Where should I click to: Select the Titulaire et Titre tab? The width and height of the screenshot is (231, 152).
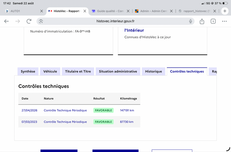(x=78, y=72)
